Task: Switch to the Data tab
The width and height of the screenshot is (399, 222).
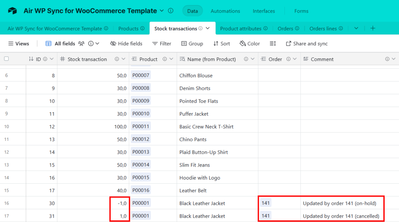Action: tap(192, 11)
